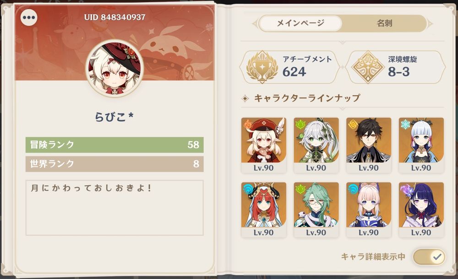The width and height of the screenshot is (458, 279).
Task: Select the Kokomi character card
Action: click(369, 210)
